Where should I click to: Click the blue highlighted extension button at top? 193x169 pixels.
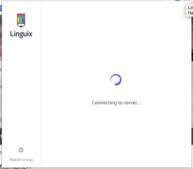point(177,0)
